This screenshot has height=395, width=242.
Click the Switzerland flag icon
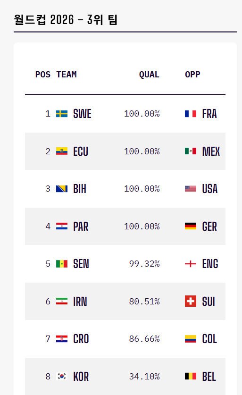pos(191,301)
